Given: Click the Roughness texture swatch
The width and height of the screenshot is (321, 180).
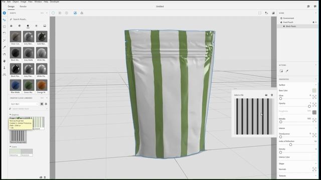Looking at the screenshot, I should point(314,112).
